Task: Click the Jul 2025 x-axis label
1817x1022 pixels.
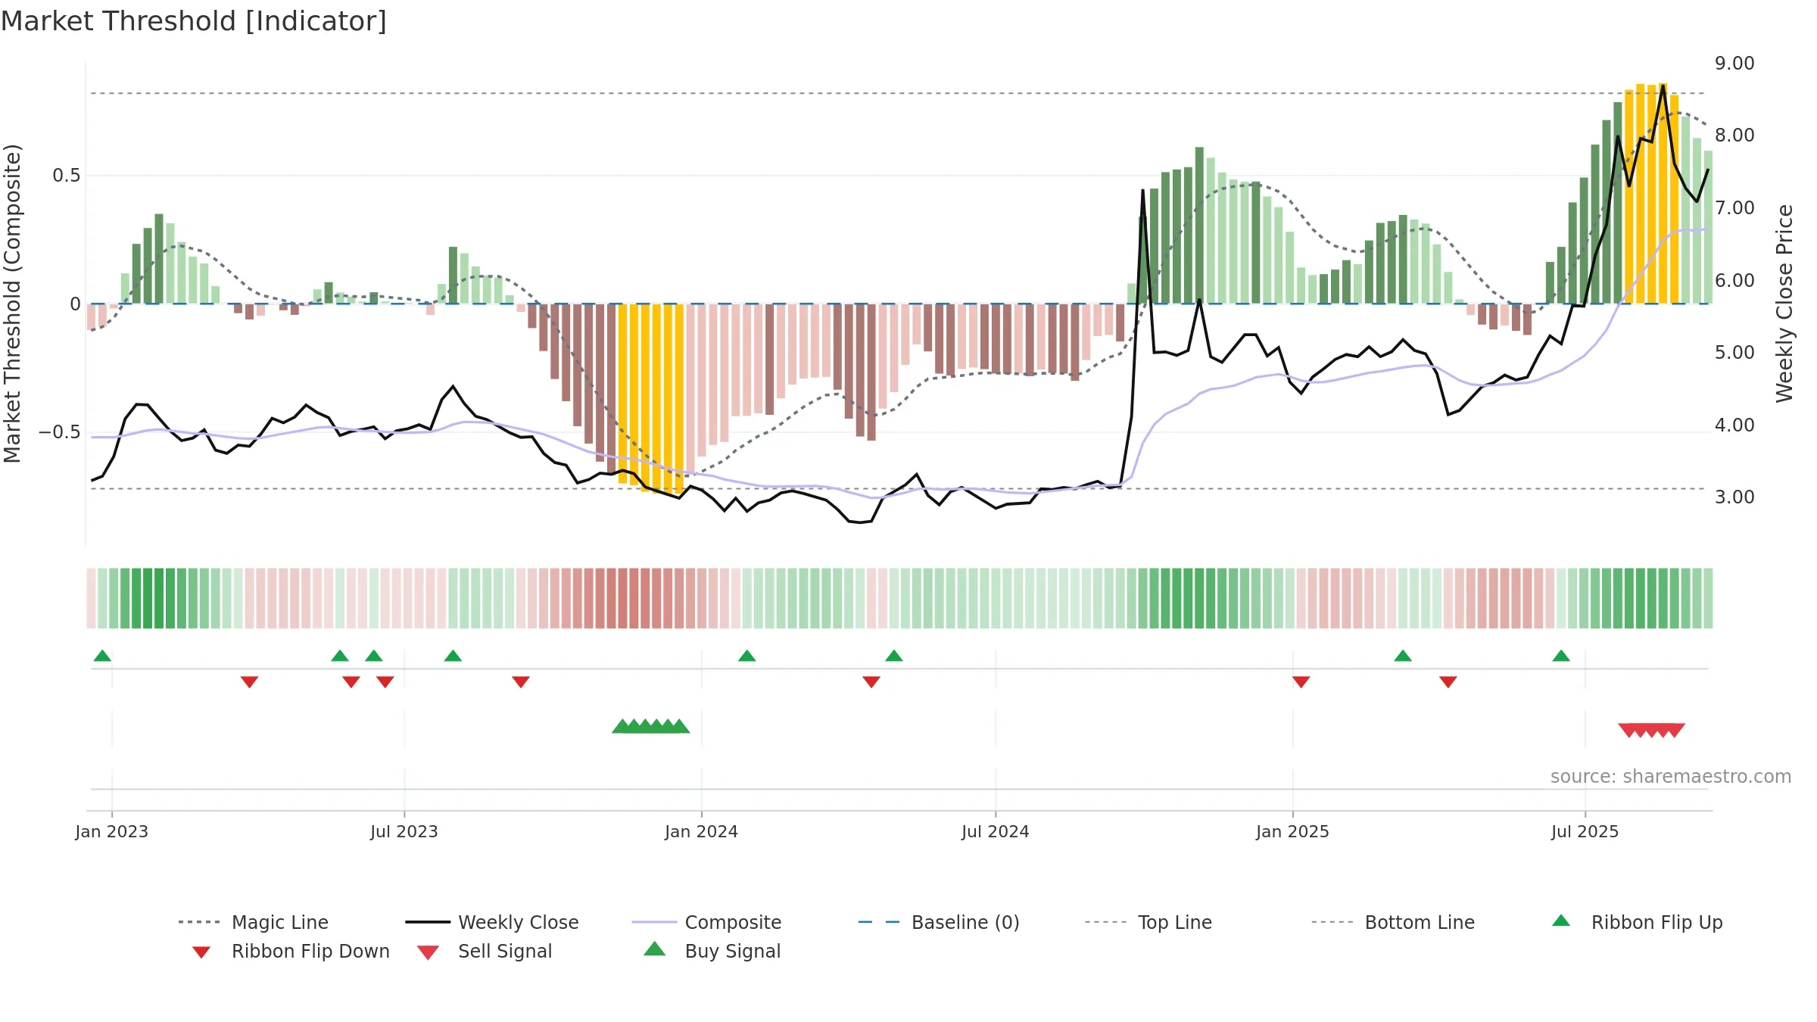Action: click(1585, 831)
